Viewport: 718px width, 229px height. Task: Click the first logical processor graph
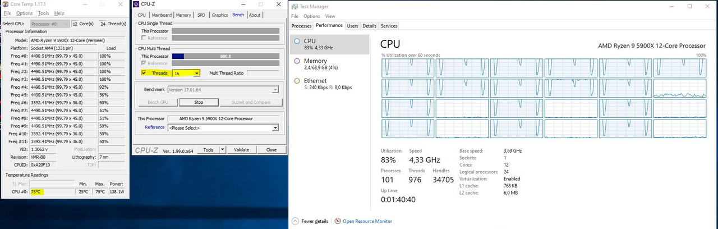pyautogui.click(x=407, y=68)
